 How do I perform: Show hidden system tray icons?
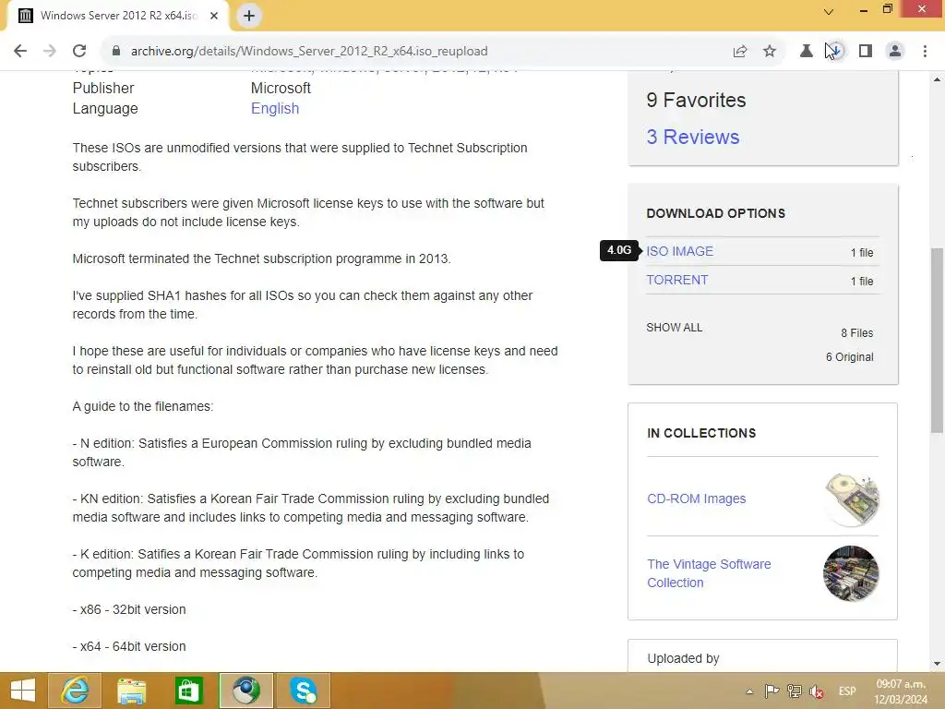pos(749,691)
